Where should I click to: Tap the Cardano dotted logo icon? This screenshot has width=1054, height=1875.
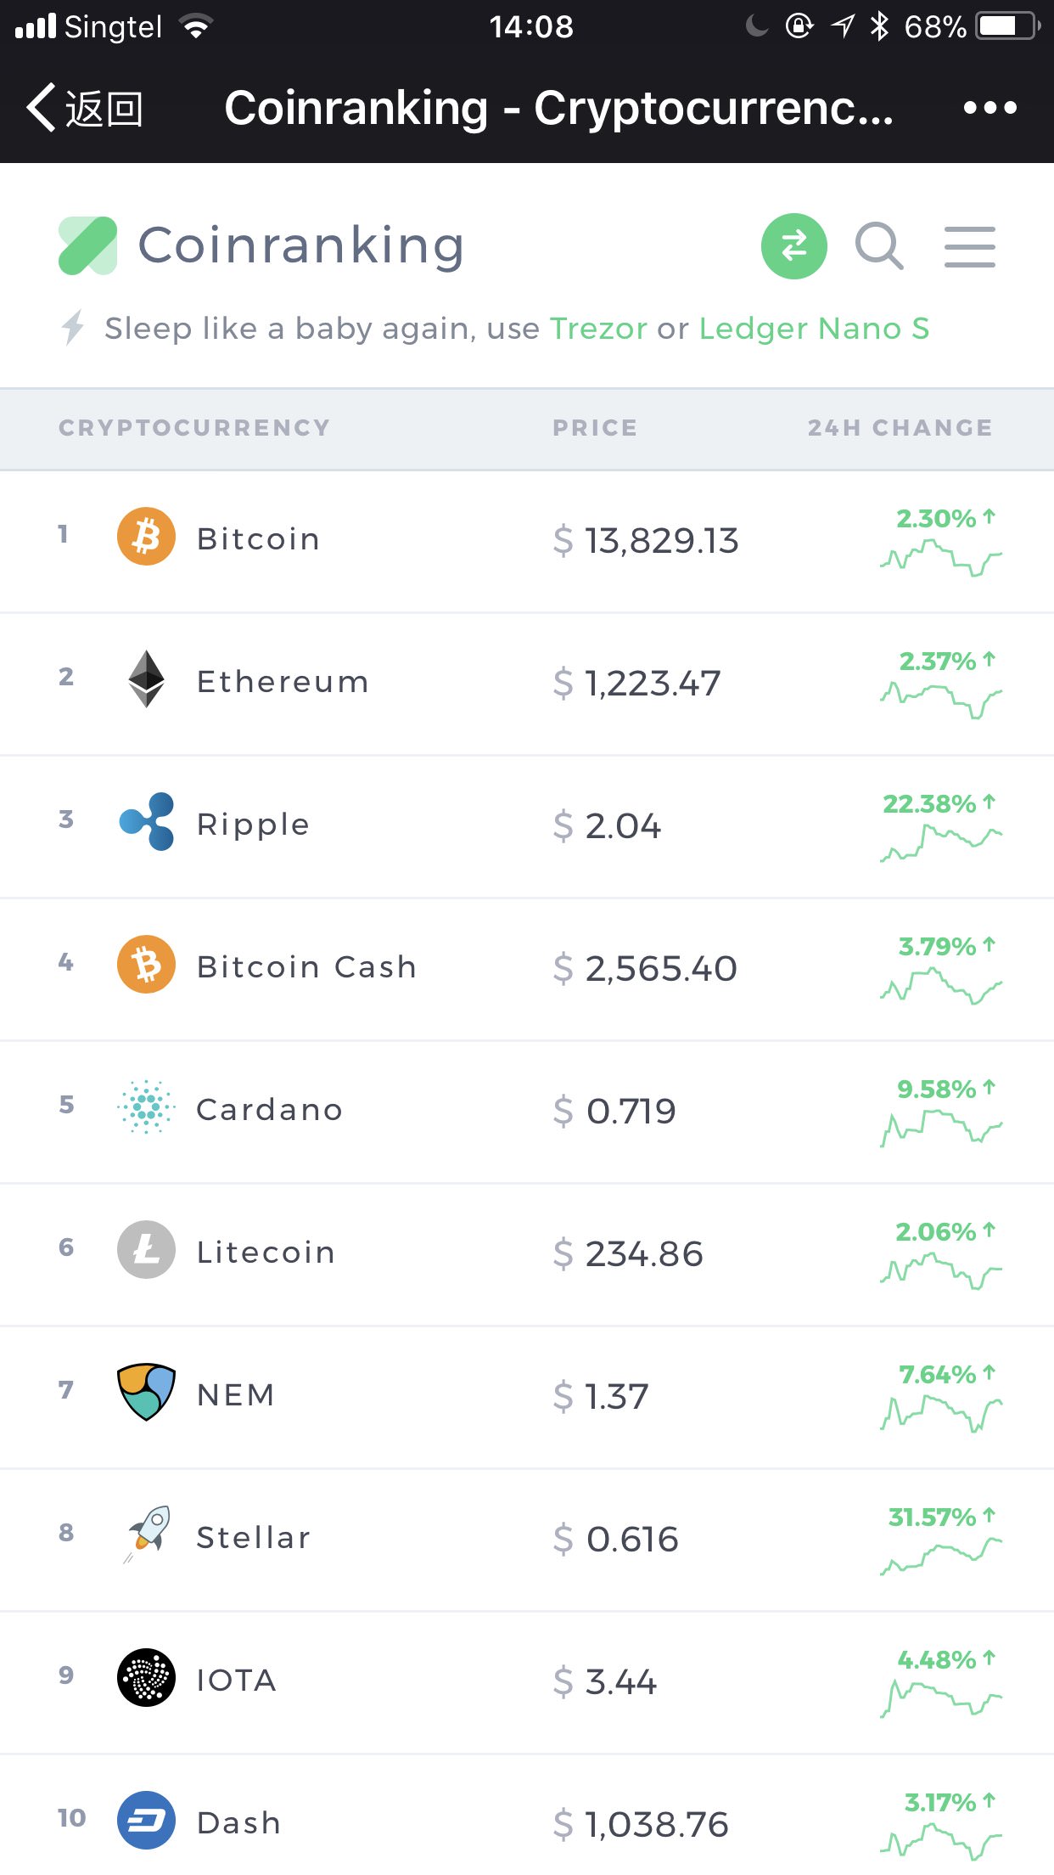tap(146, 1107)
